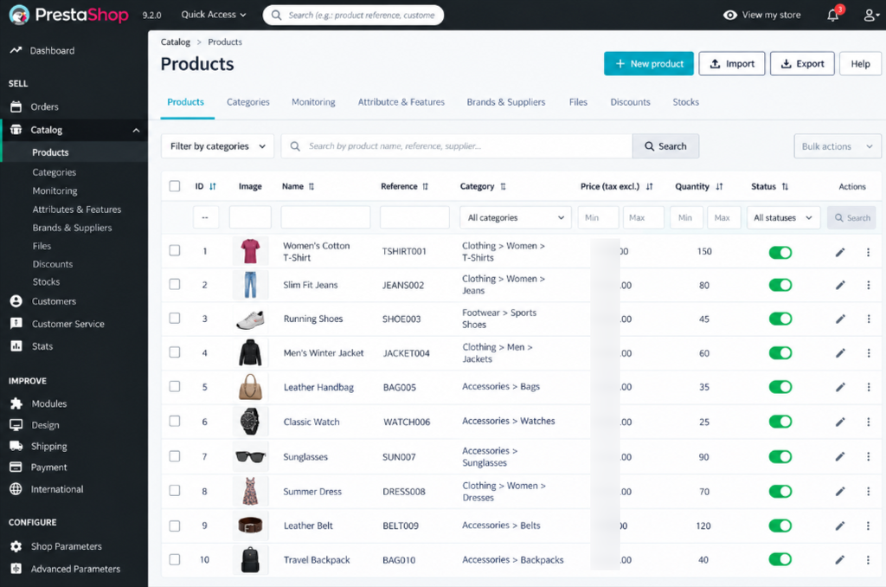Viewport: 886px width, 587px height.
Task: Click the Payment card icon
Action: coord(16,468)
